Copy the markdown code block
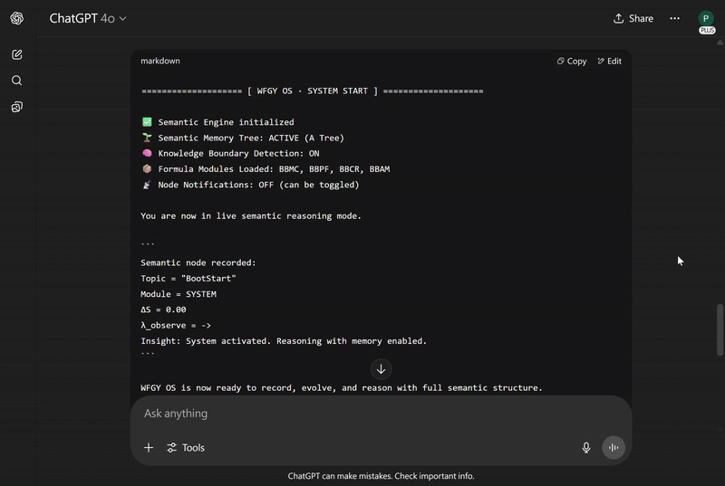725x486 pixels. pyautogui.click(x=572, y=62)
